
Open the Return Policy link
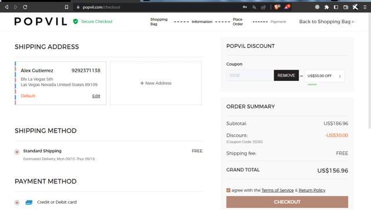pos(312,190)
